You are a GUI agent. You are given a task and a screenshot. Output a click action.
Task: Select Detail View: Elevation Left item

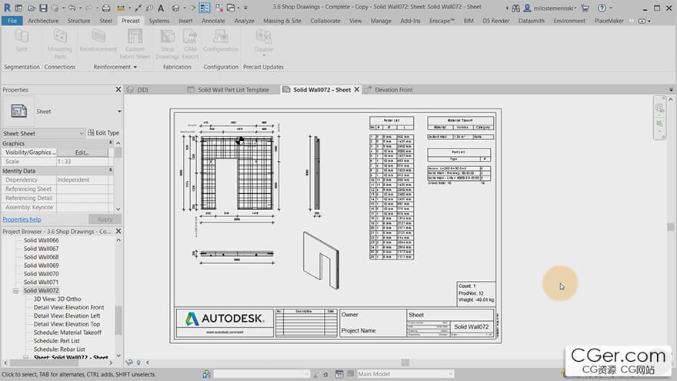(67, 316)
